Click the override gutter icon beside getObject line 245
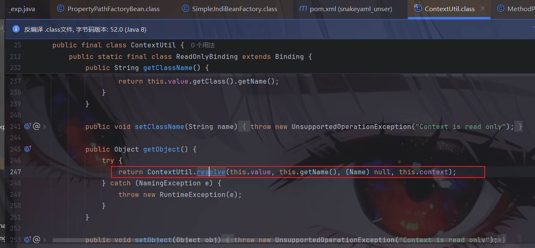 point(28,149)
